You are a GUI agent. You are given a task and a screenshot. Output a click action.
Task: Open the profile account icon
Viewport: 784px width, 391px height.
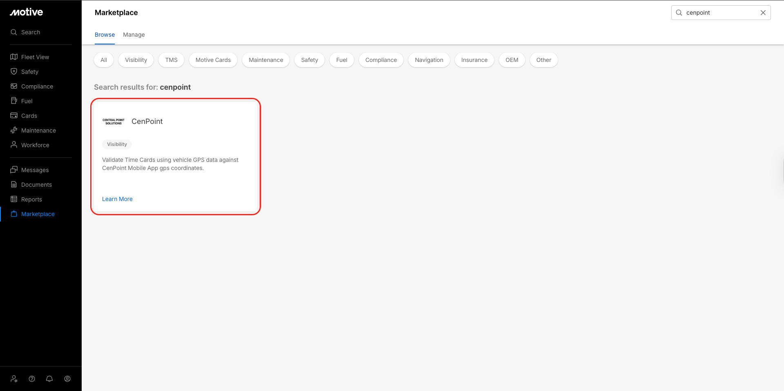pos(67,379)
